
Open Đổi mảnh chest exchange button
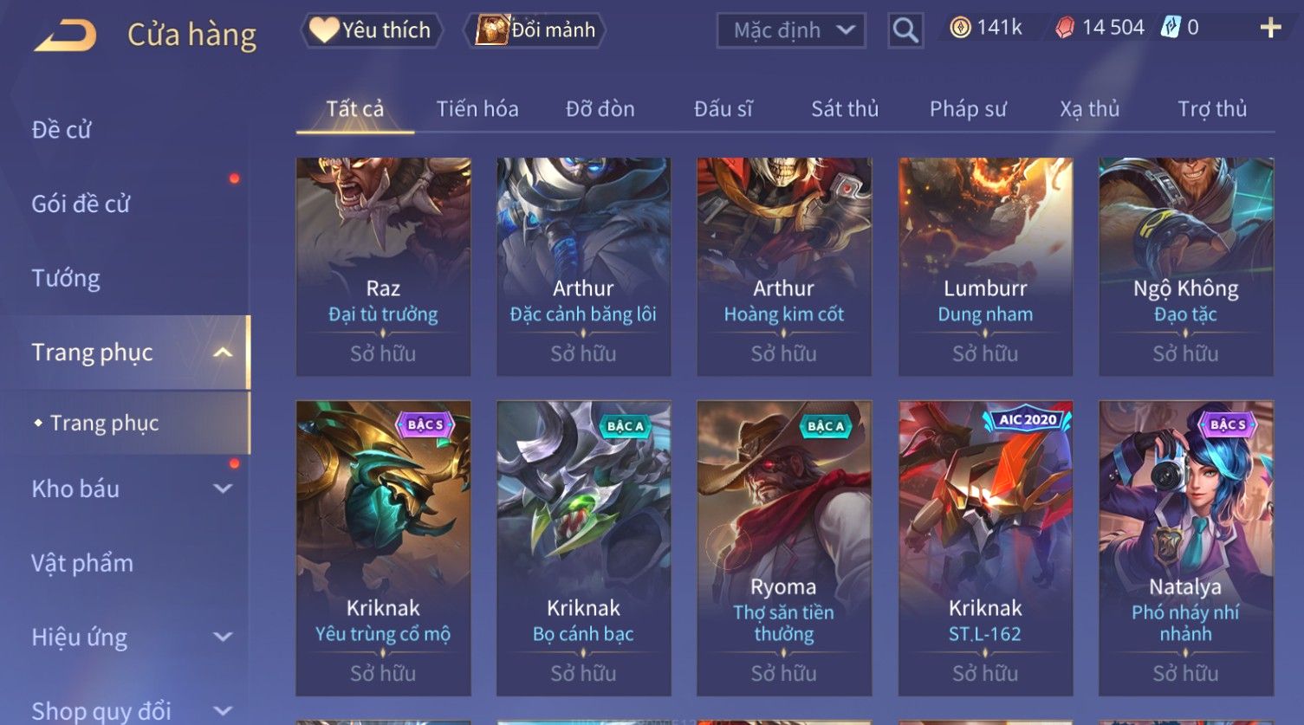point(535,30)
